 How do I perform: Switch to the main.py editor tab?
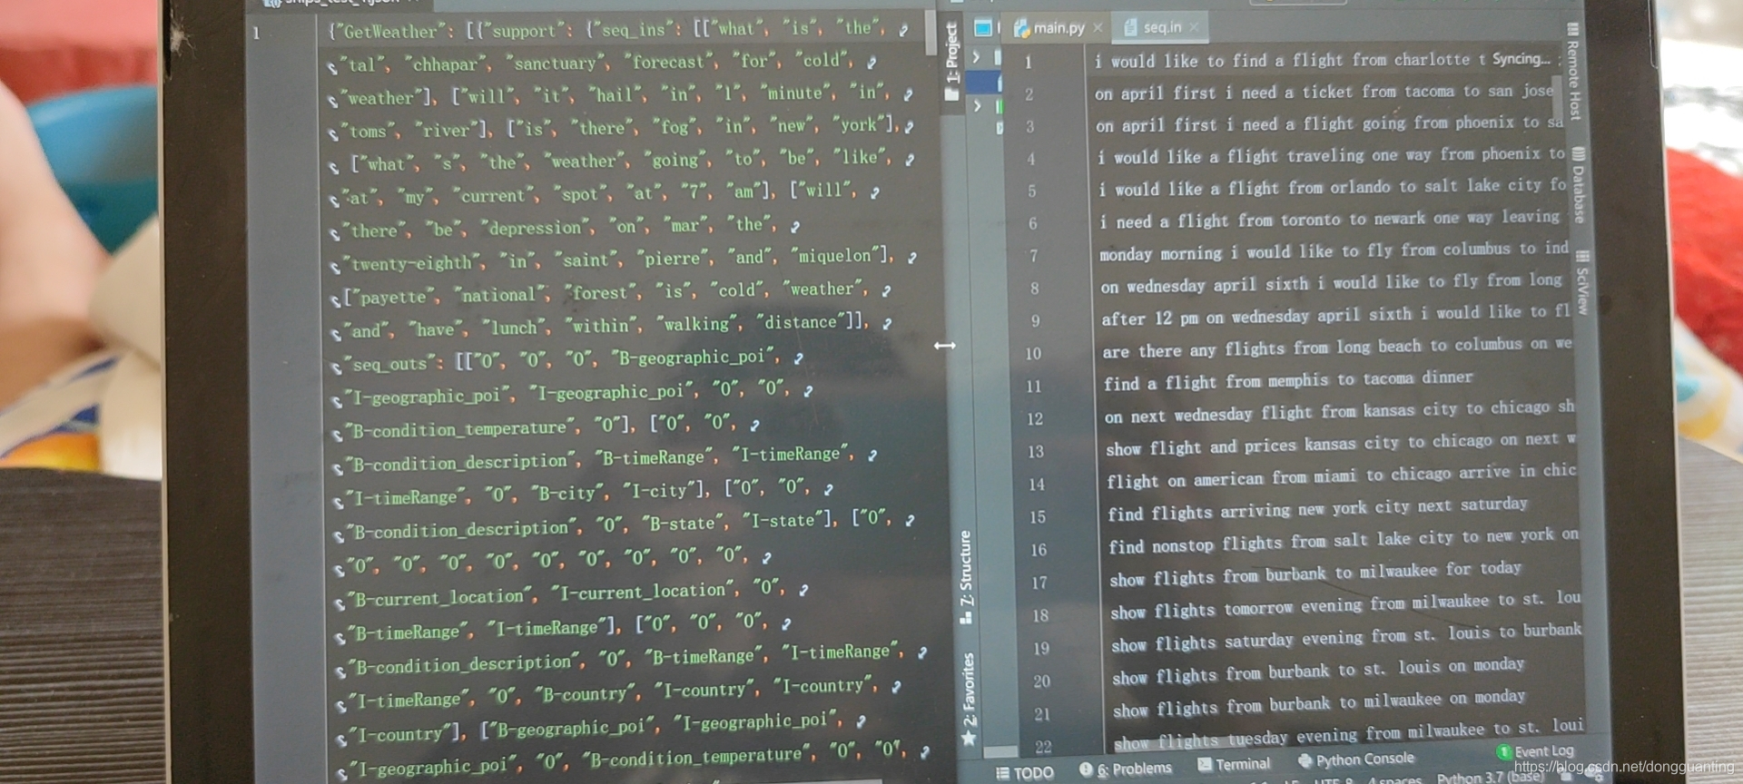[x=1059, y=28]
